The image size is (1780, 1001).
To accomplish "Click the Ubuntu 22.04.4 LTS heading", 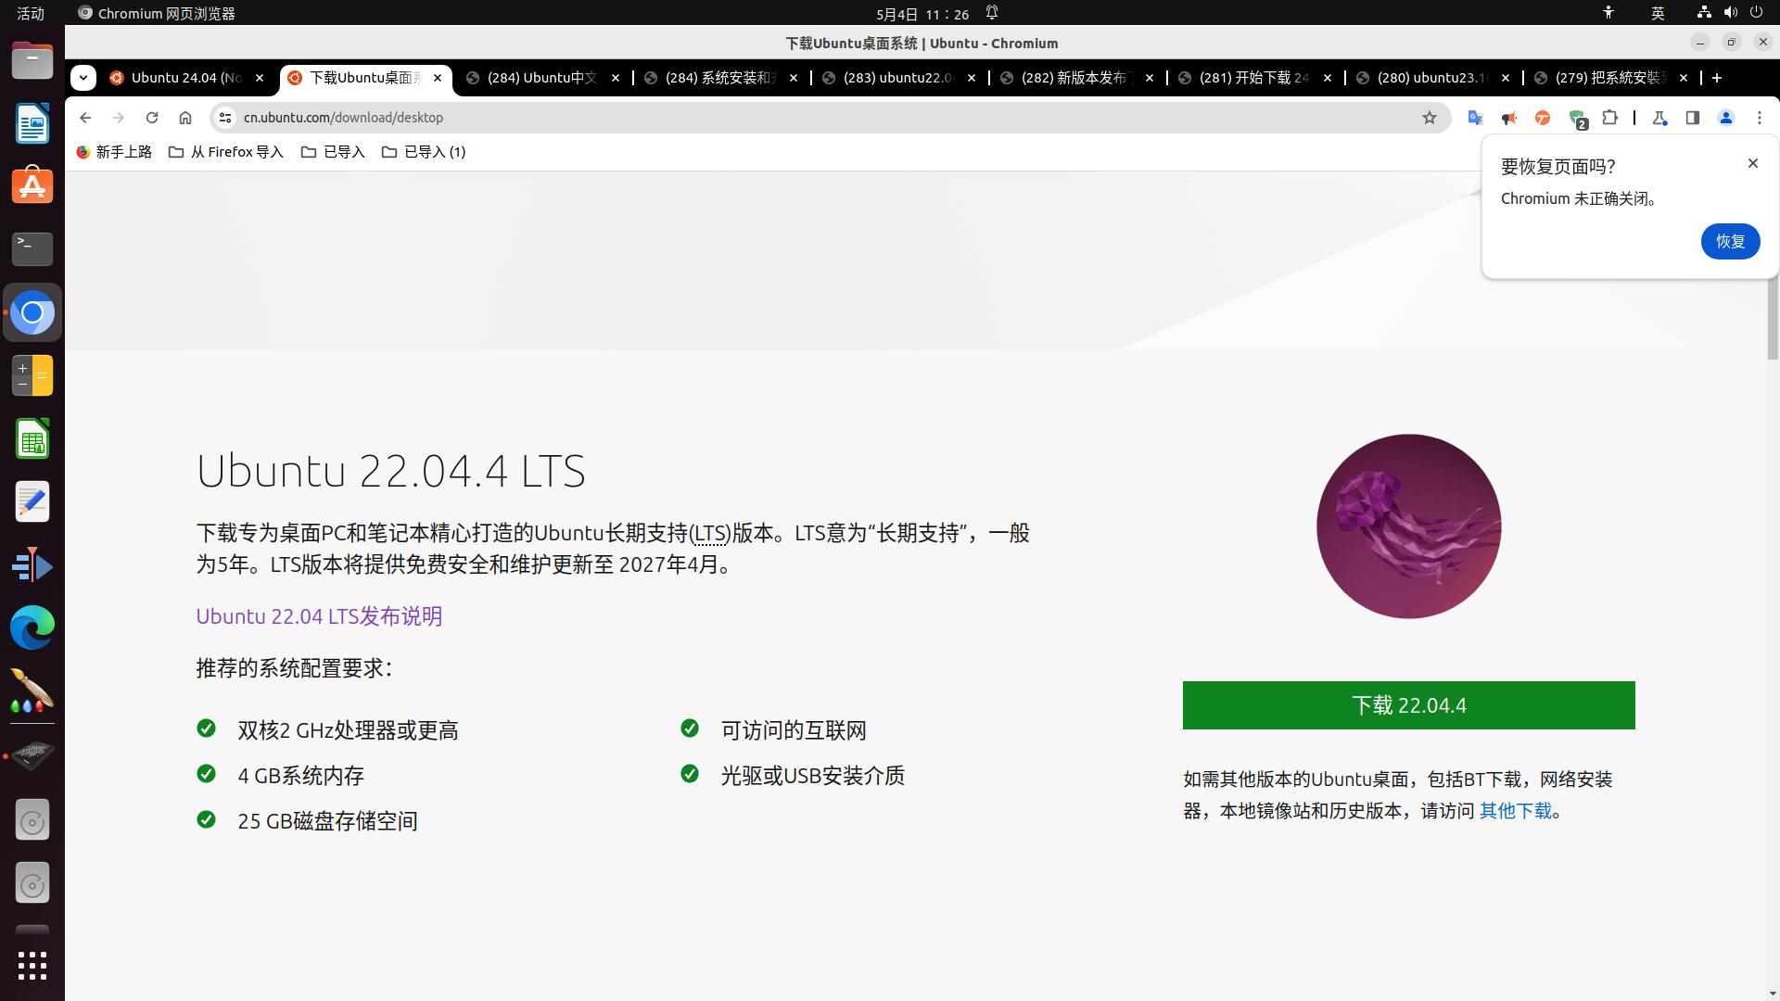I will click(390, 471).
